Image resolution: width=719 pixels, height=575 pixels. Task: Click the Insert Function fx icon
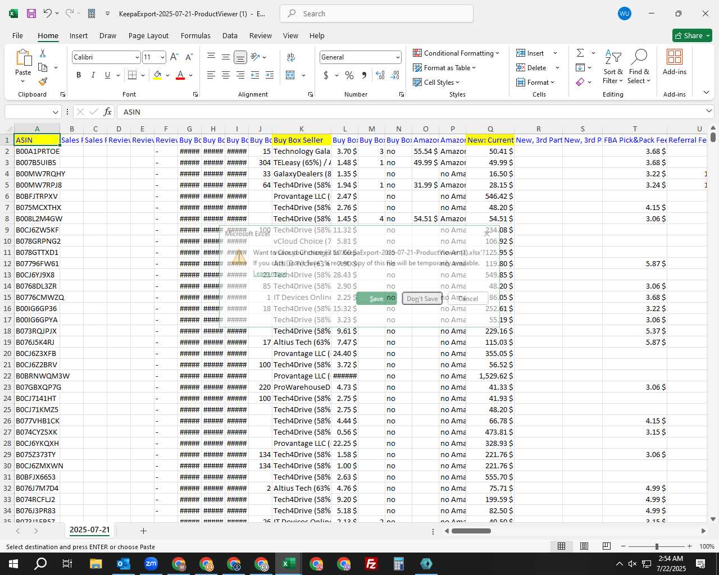(x=108, y=112)
